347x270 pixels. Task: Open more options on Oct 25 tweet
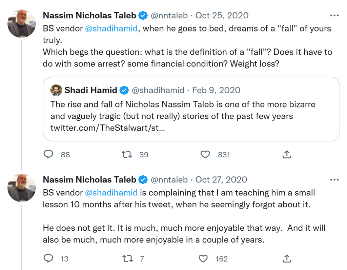click(334, 16)
